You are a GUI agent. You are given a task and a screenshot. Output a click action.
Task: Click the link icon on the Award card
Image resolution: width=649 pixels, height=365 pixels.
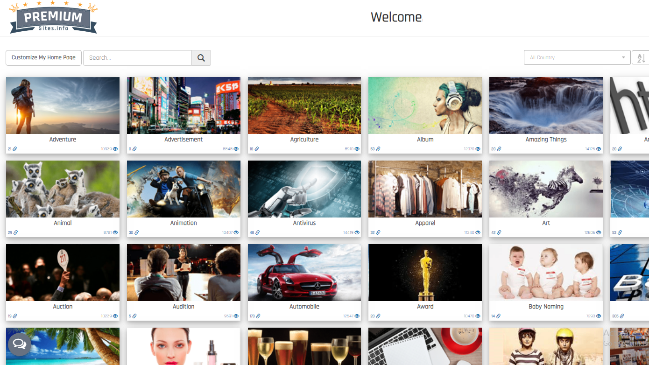pos(378,316)
